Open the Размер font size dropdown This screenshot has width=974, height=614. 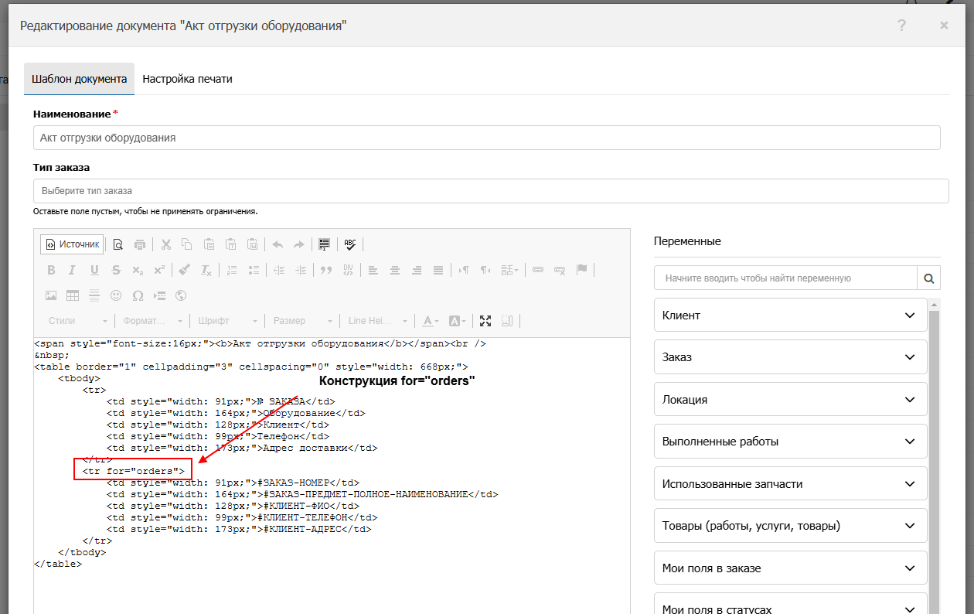[x=303, y=321]
